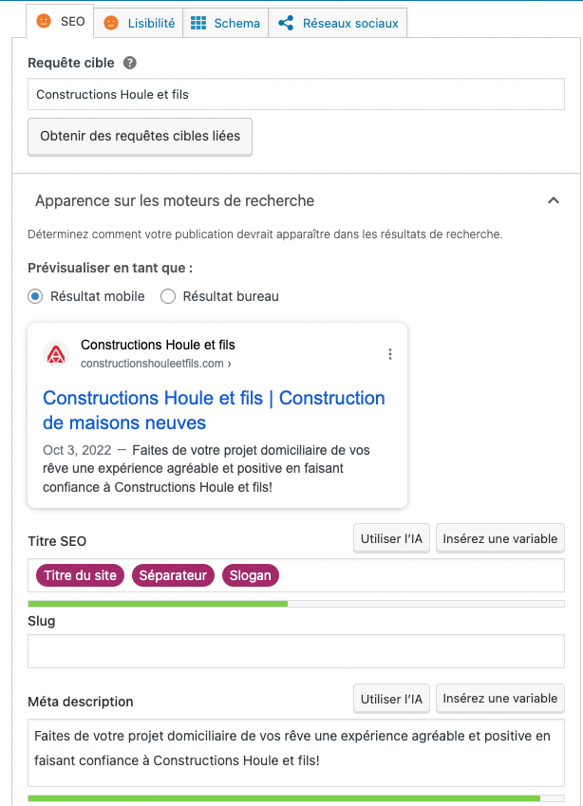Click the Séparateur variable tag
This screenshot has height=806, width=583.
coord(173,575)
